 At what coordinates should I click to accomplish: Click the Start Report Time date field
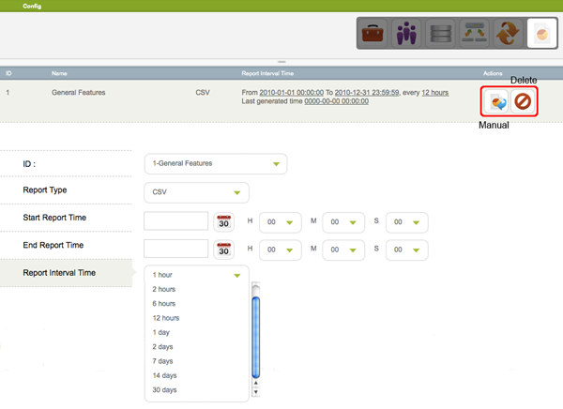pos(175,221)
